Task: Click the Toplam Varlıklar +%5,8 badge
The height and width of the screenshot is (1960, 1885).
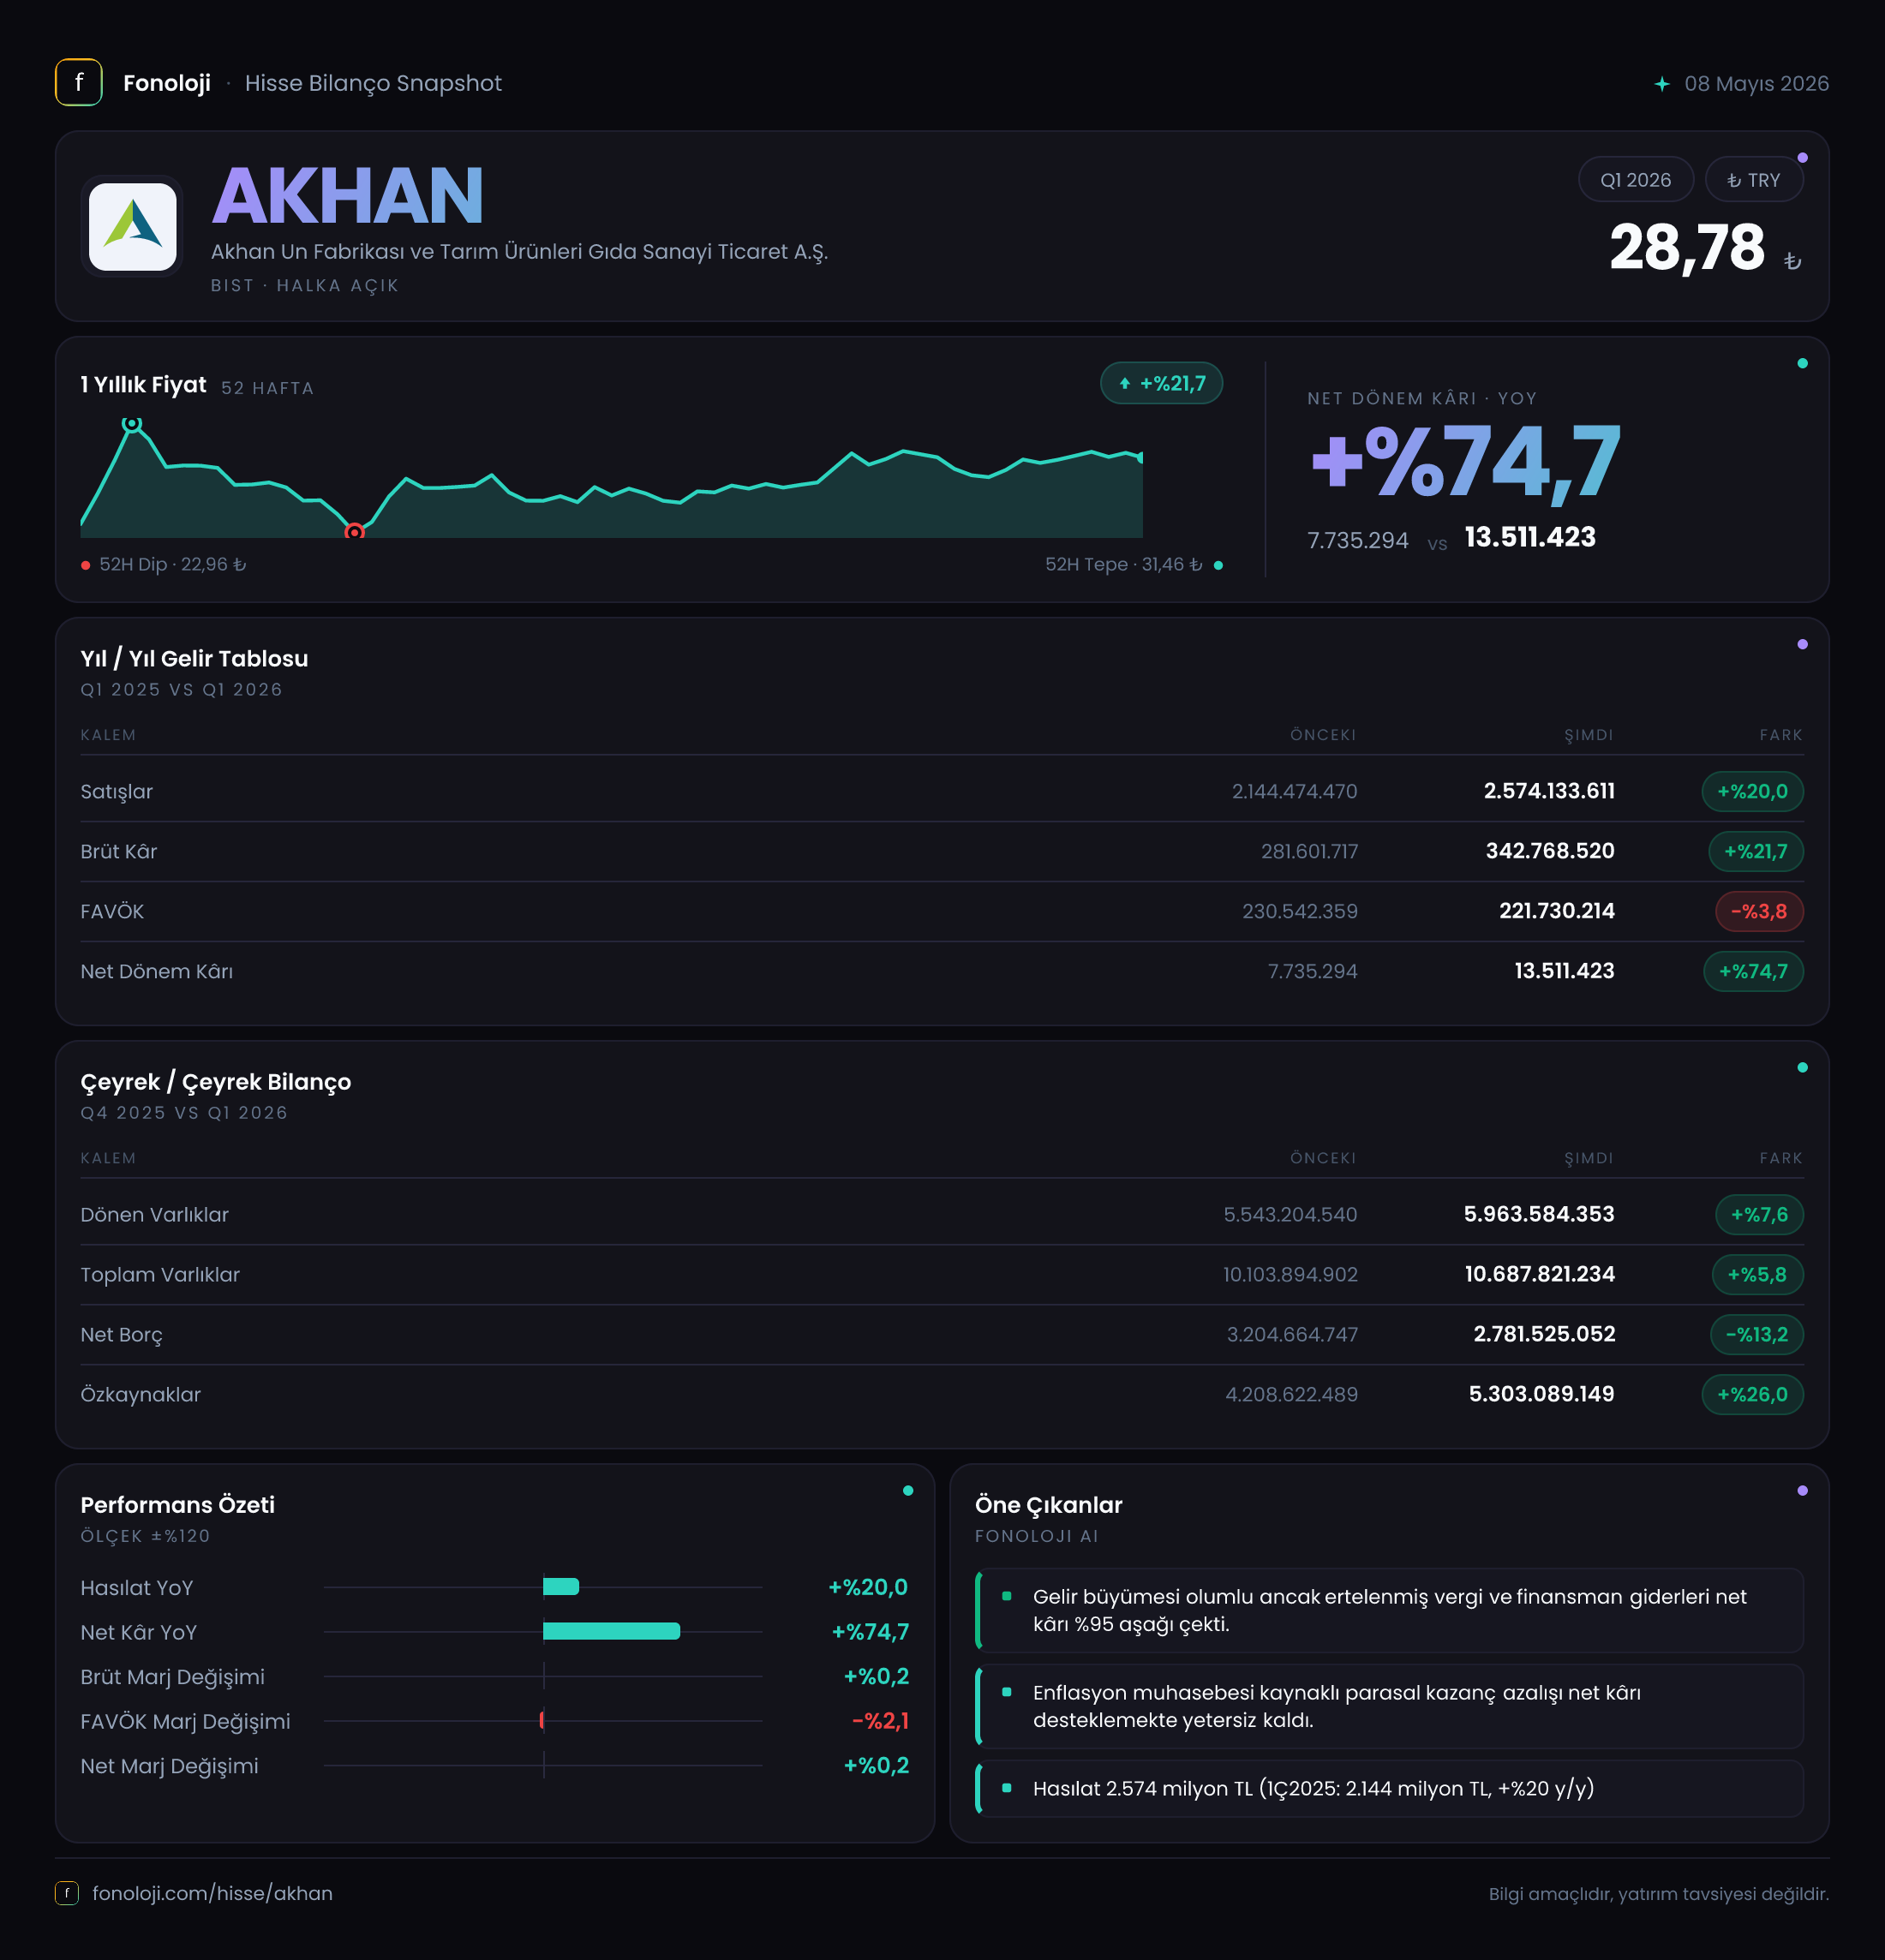Action: (1757, 1274)
